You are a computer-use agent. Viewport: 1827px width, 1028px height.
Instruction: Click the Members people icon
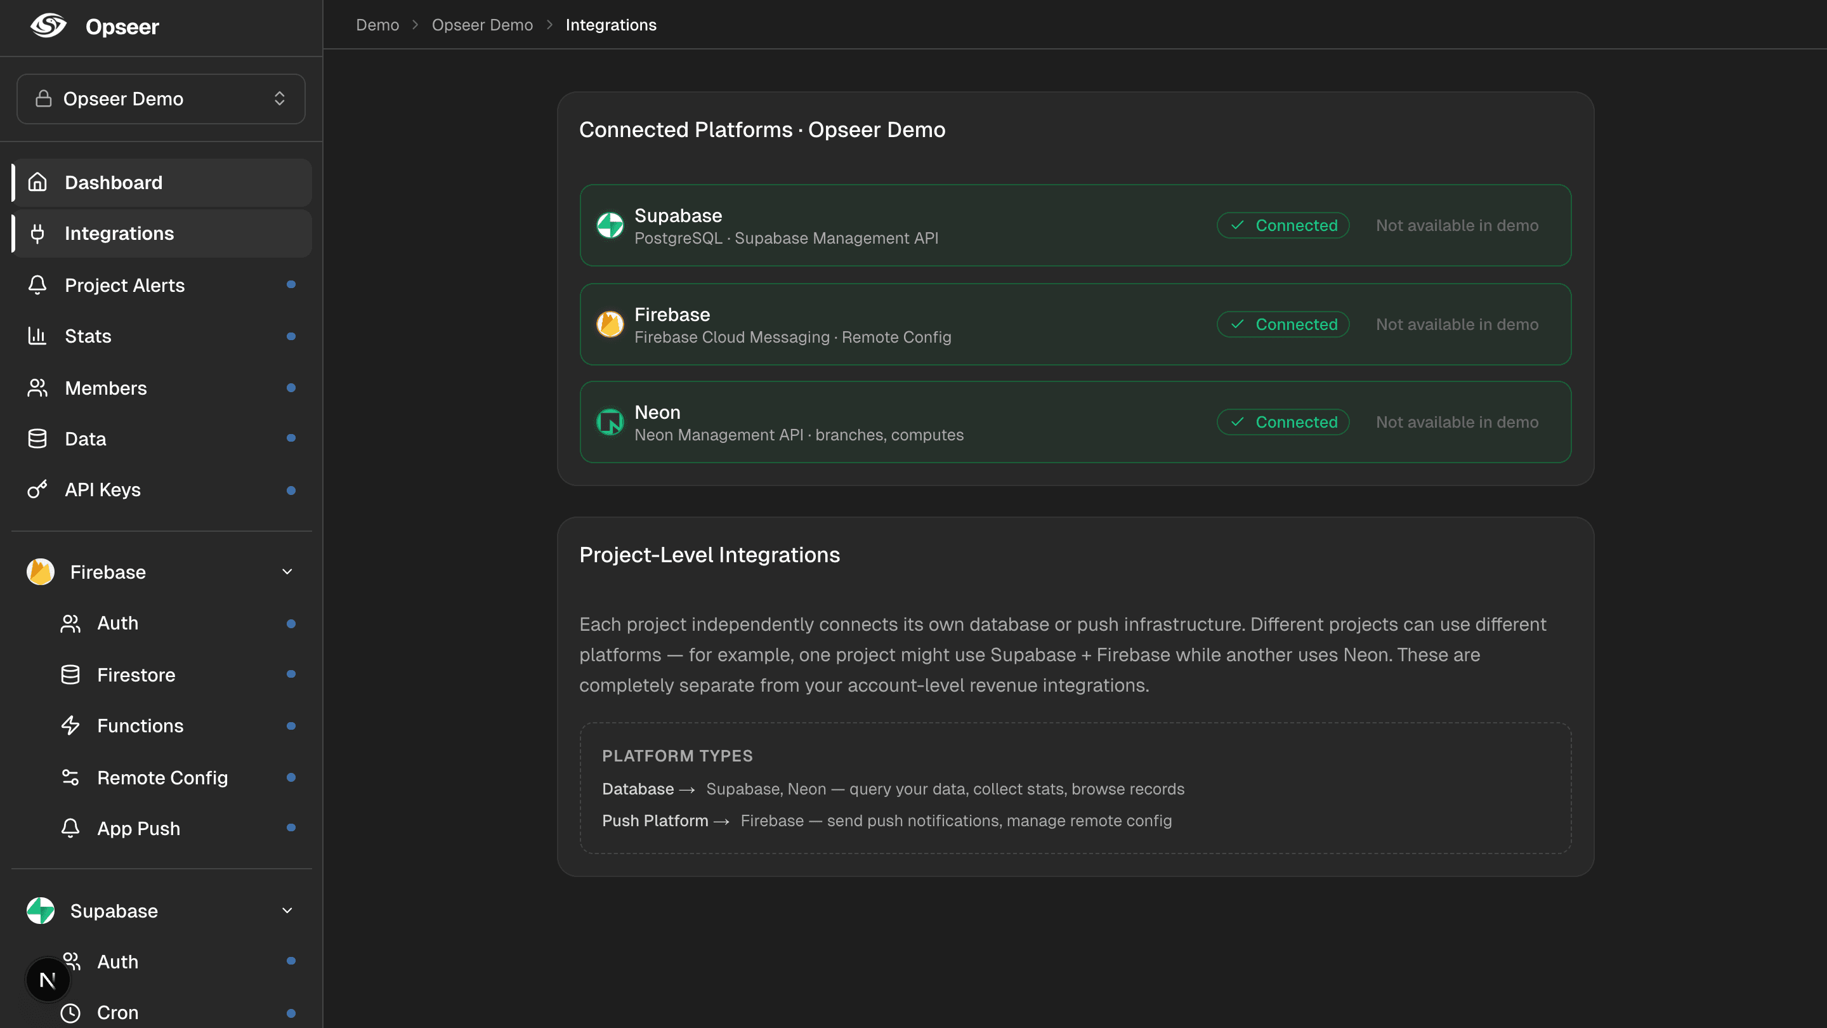point(37,388)
